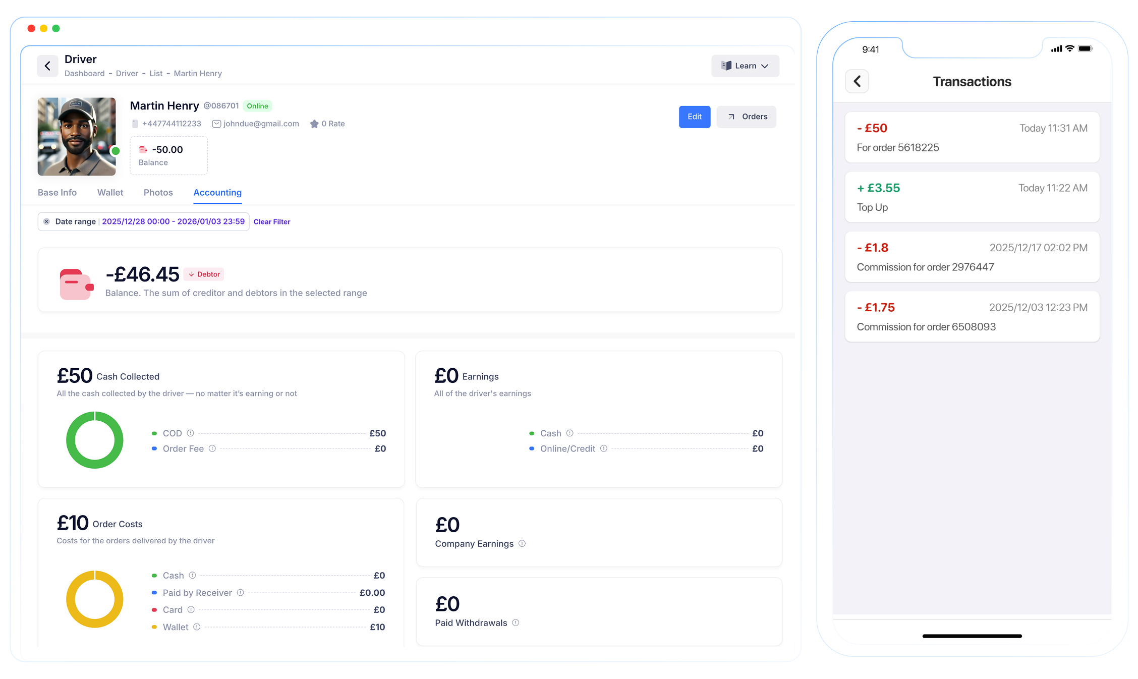Open the Learn dropdown menu
This screenshot has height=679, width=1138.
pyautogui.click(x=745, y=66)
